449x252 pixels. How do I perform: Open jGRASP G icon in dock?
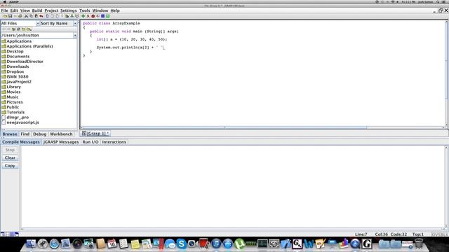(366, 244)
